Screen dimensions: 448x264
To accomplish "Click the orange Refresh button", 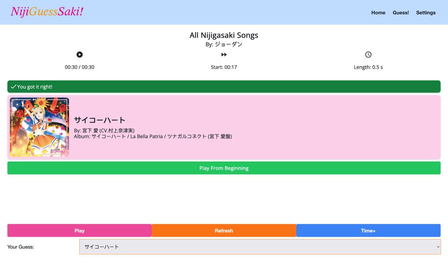I will pyautogui.click(x=224, y=230).
